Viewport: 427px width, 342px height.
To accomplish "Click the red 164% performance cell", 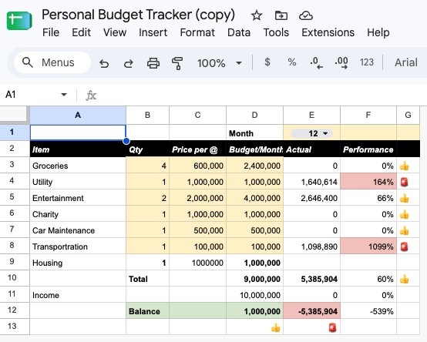I will (368, 182).
